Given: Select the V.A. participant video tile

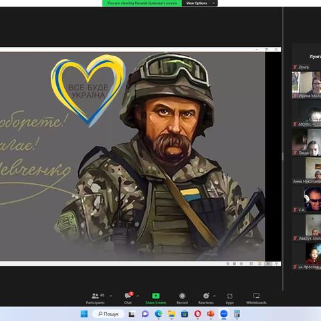Looking at the screenshot, I should coord(306,199).
